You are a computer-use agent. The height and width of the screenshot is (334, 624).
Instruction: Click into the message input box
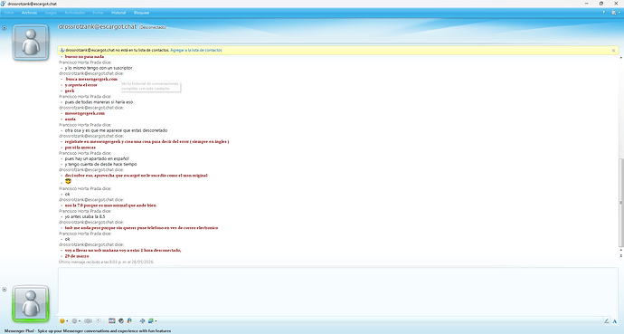click(338, 291)
